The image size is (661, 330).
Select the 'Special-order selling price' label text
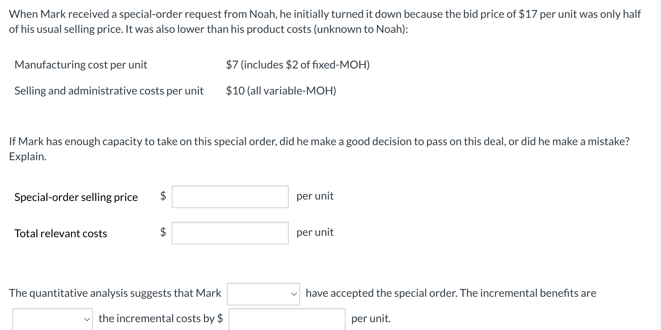coord(76,197)
